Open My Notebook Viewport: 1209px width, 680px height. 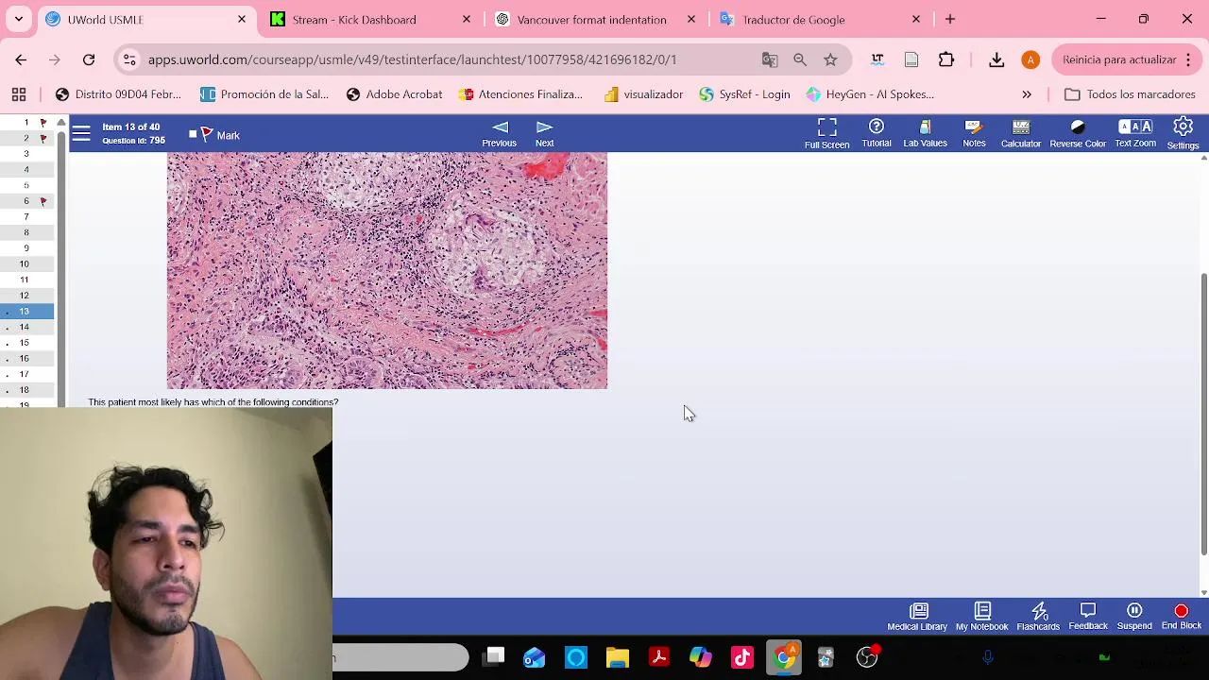click(x=981, y=617)
